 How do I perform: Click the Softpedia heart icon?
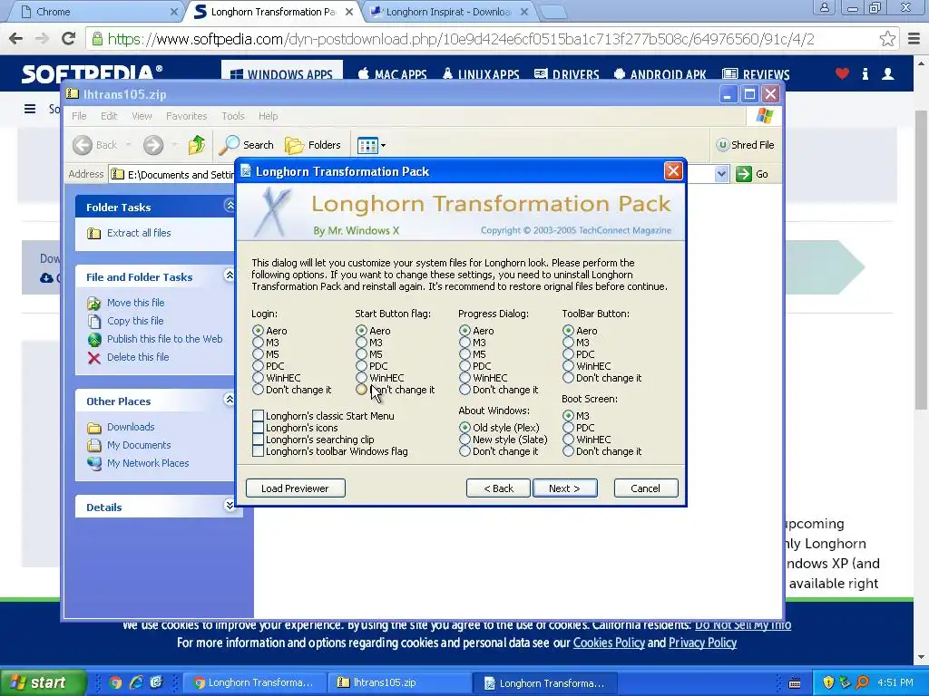tap(842, 74)
